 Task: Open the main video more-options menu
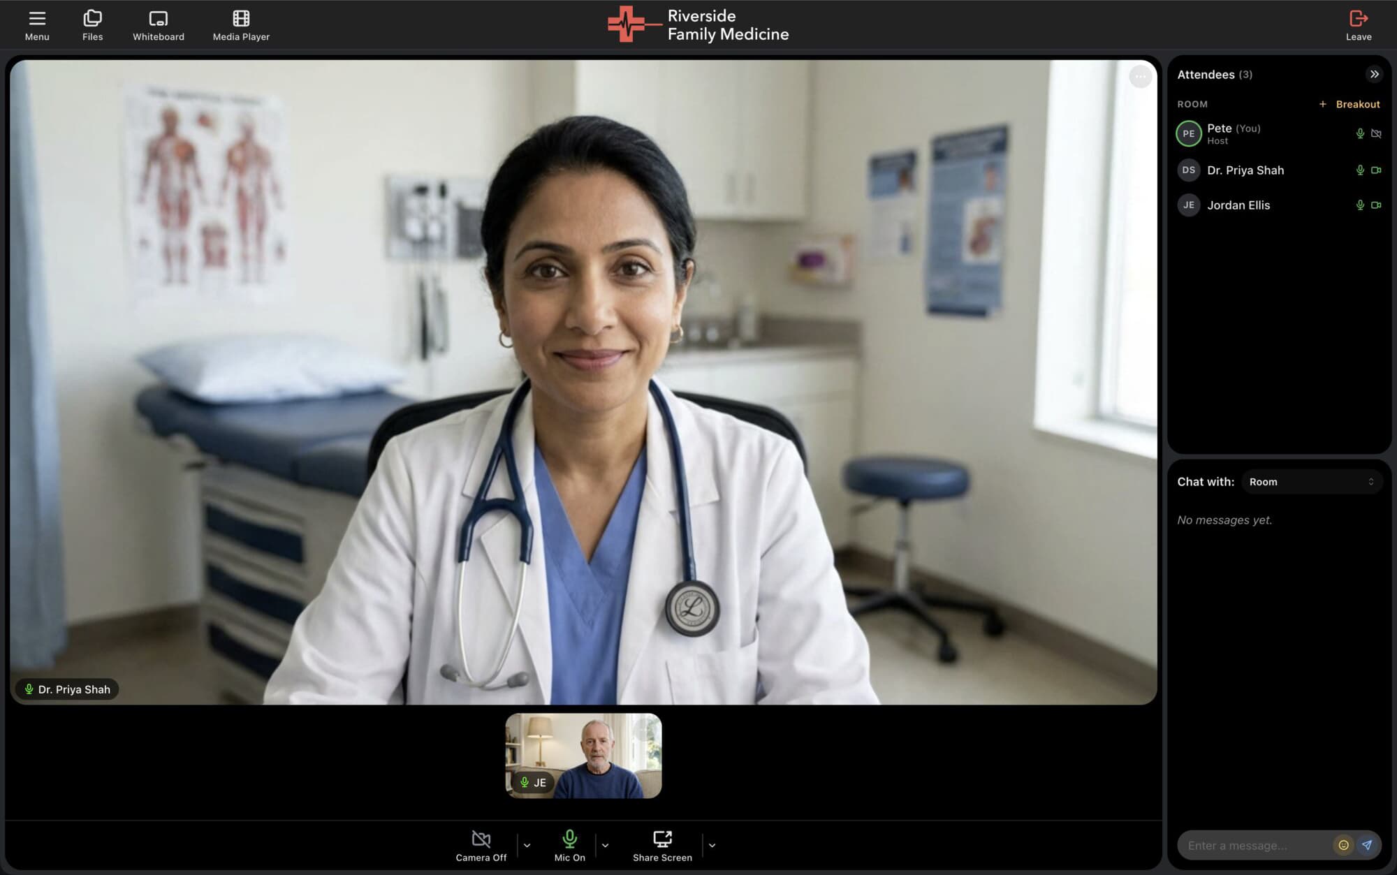(x=1140, y=76)
